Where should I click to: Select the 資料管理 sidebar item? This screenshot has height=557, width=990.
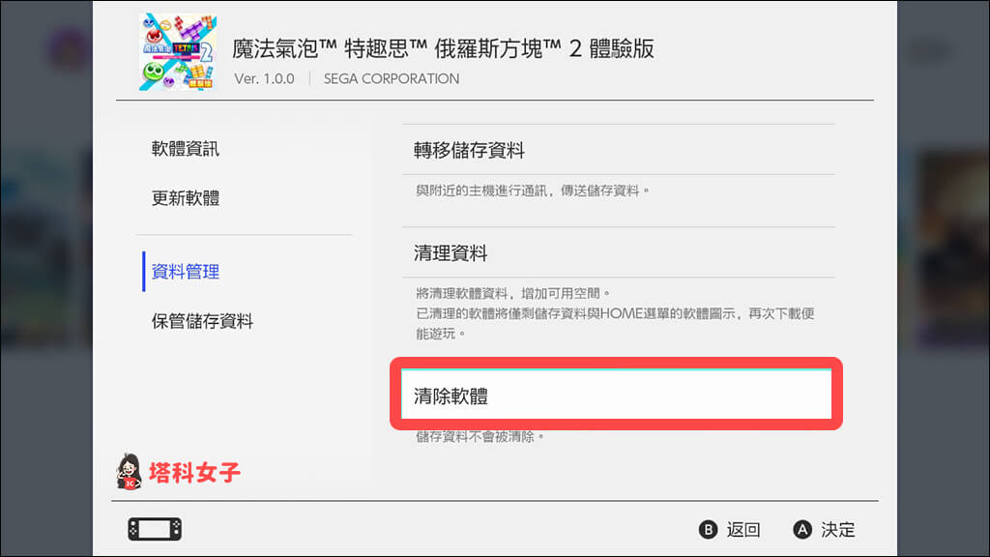186,272
